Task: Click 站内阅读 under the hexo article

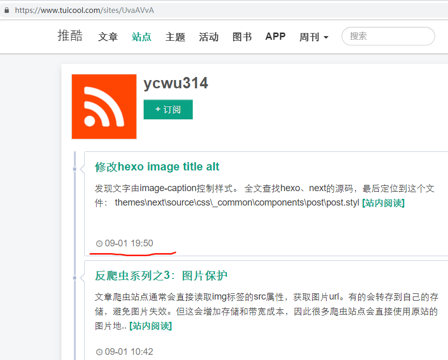Action: coord(383,203)
